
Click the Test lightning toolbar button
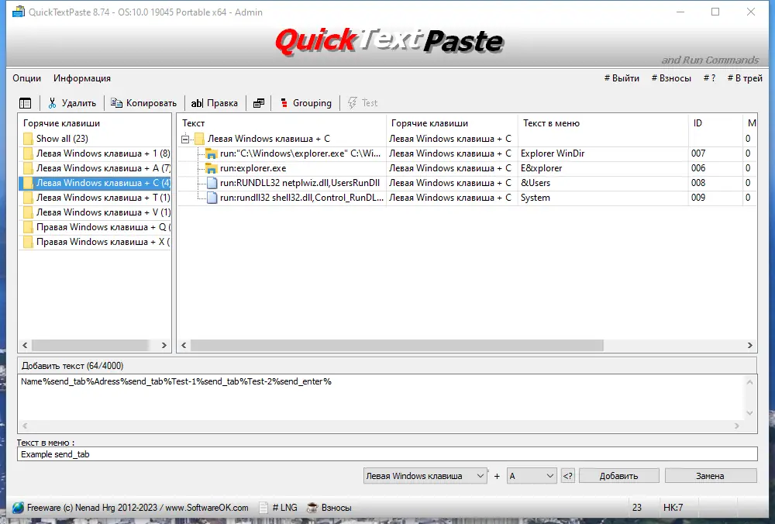pyautogui.click(x=363, y=103)
